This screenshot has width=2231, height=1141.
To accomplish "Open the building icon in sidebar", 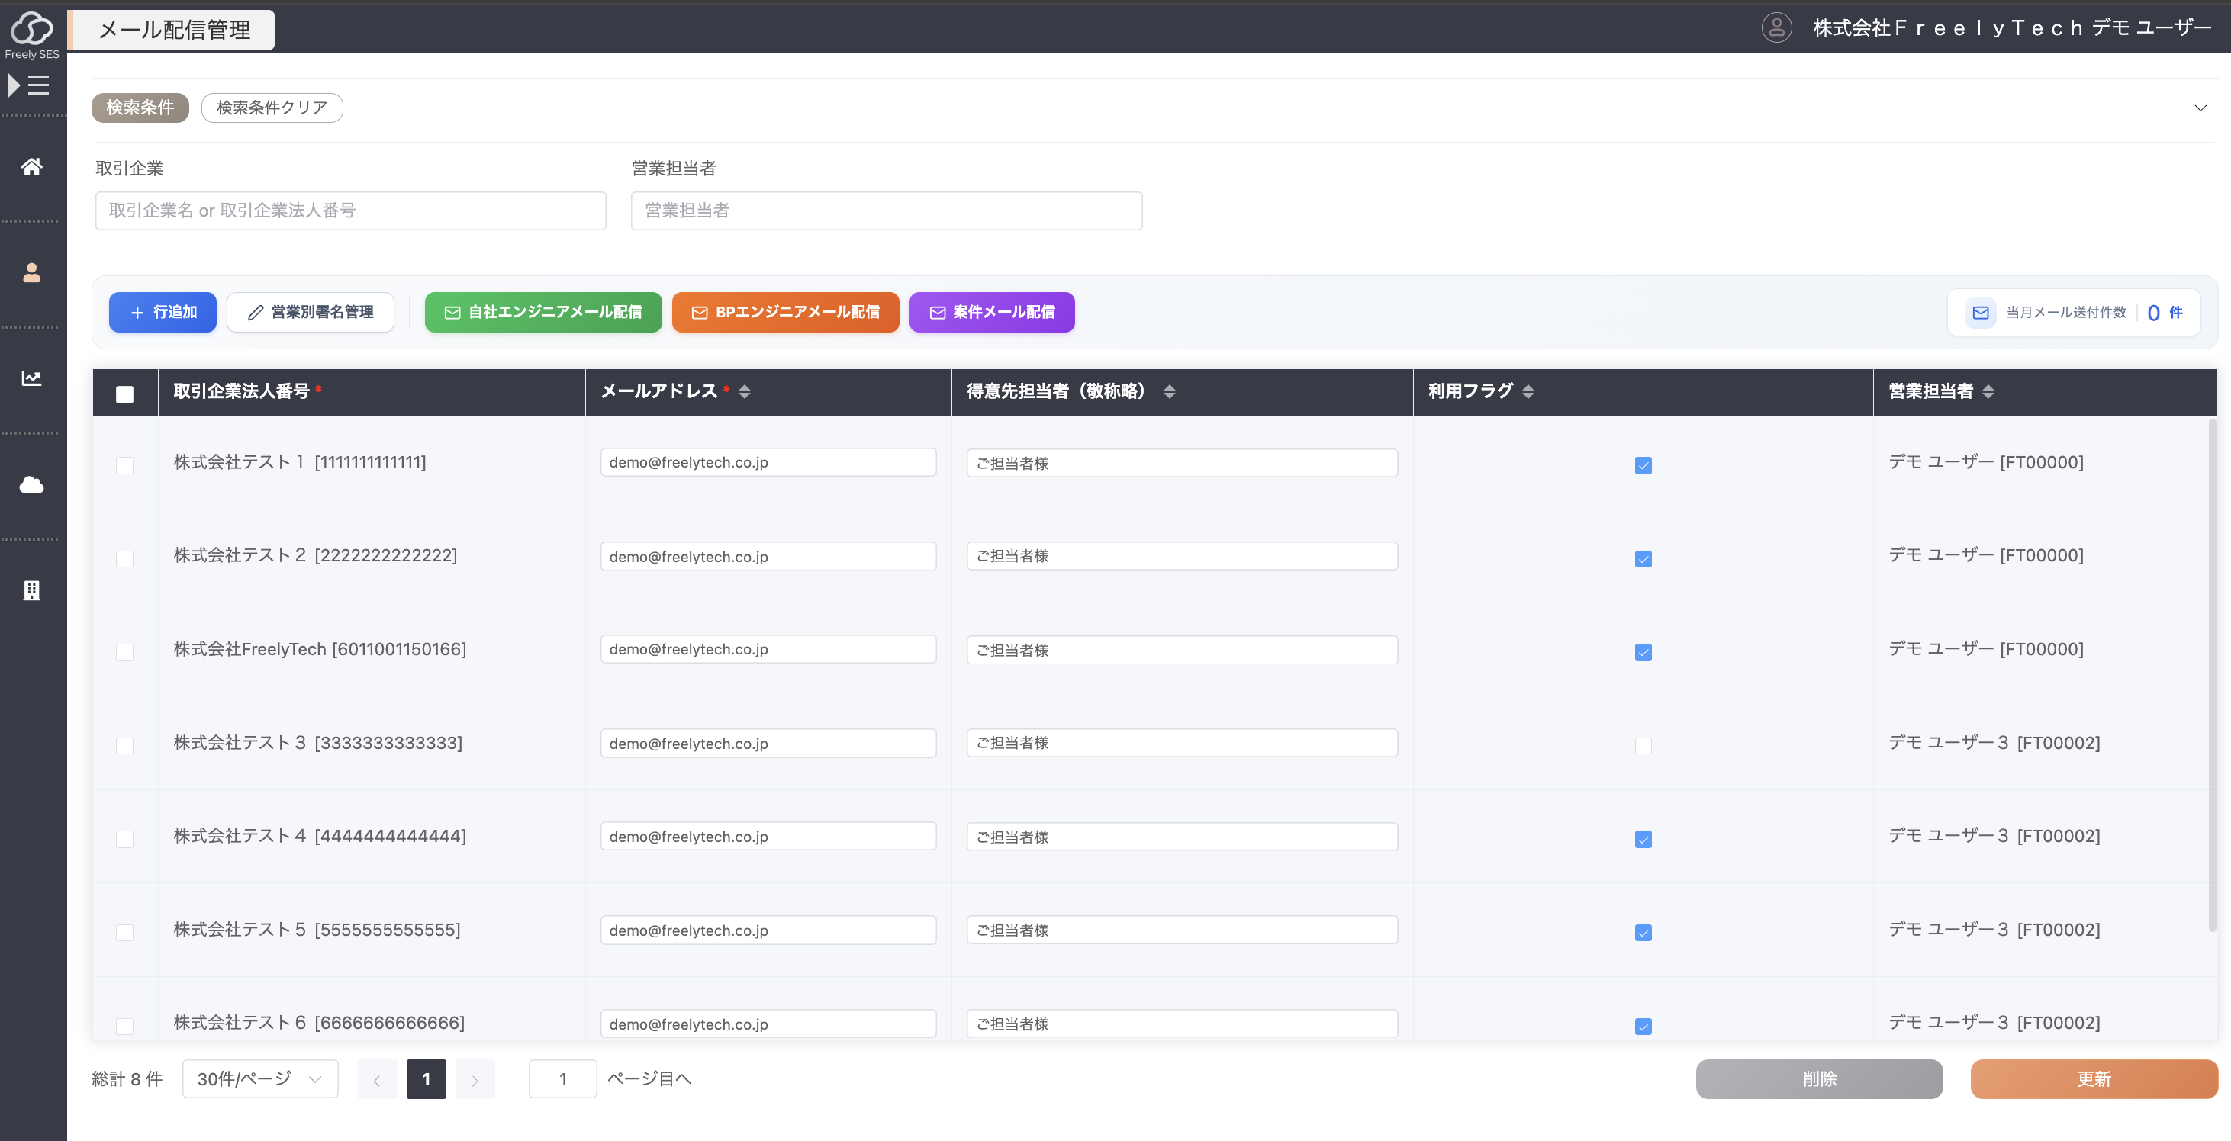I will click(x=32, y=590).
